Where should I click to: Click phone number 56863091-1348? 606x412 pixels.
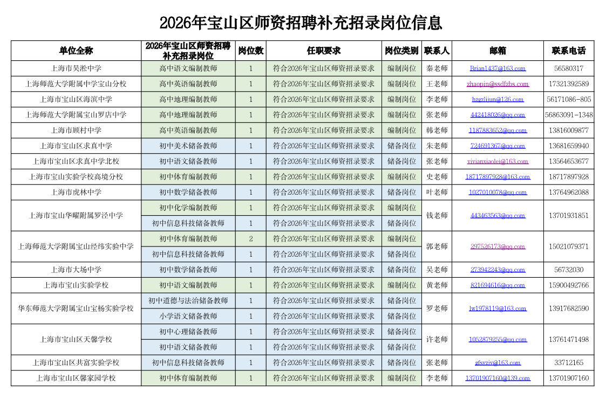pyautogui.click(x=569, y=115)
